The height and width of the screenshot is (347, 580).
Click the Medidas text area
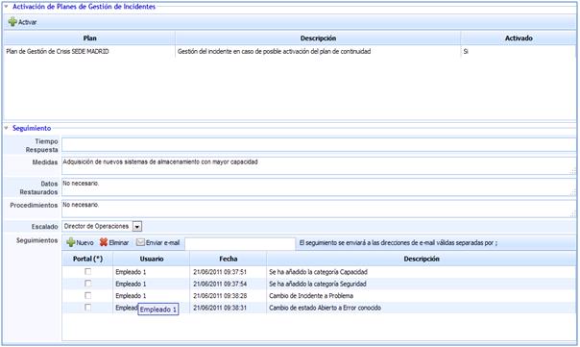pos(319,166)
